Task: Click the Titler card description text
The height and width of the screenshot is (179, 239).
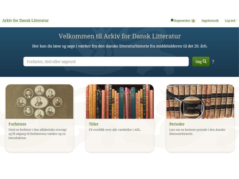Action: point(115,130)
